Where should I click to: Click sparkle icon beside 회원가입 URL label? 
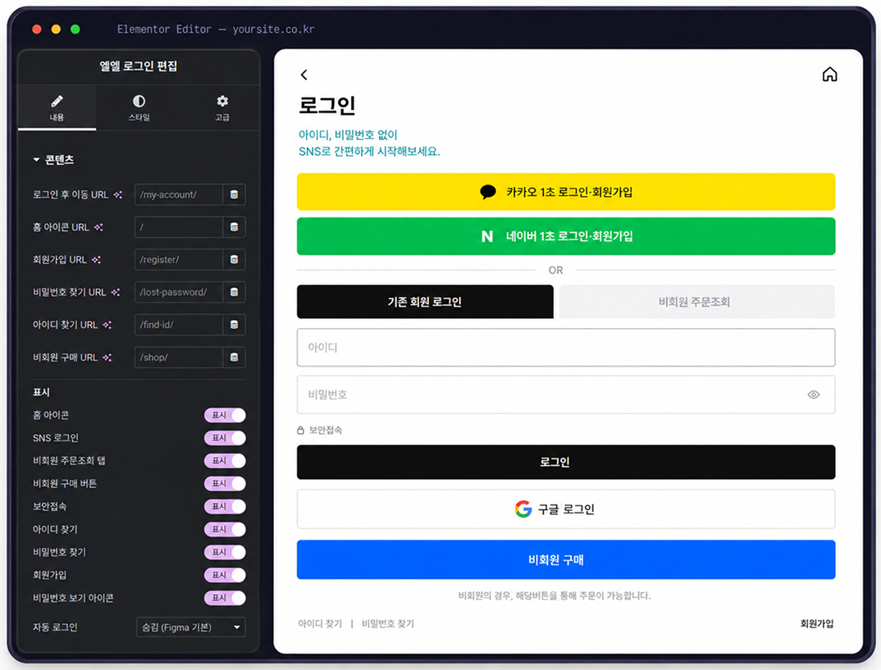point(96,260)
